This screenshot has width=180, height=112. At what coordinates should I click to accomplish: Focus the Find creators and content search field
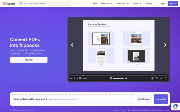pyautogui.click(x=44, y=3)
